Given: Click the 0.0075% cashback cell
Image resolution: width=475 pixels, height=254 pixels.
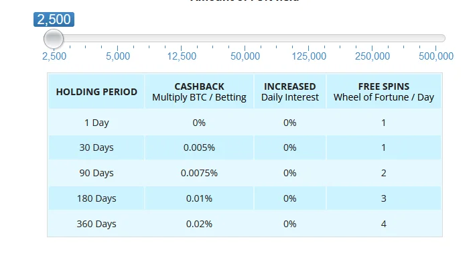Looking at the screenshot, I should click(x=199, y=173).
